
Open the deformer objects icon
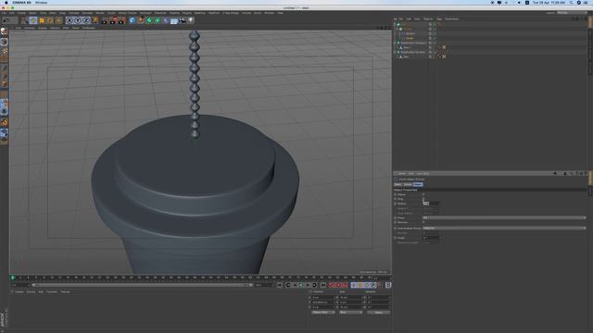(166, 20)
